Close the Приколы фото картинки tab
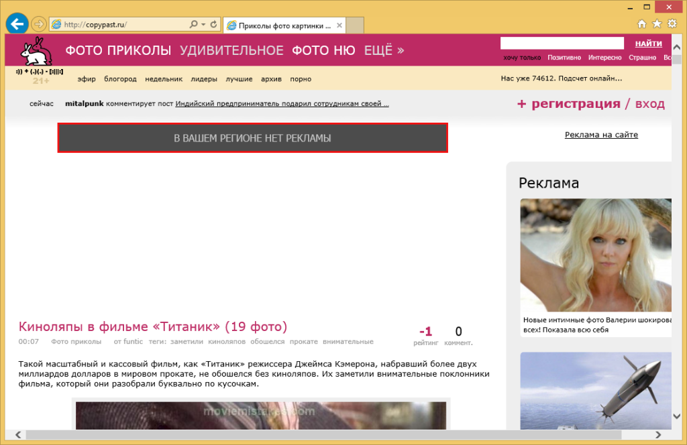The width and height of the screenshot is (687, 445). click(x=339, y=25)
